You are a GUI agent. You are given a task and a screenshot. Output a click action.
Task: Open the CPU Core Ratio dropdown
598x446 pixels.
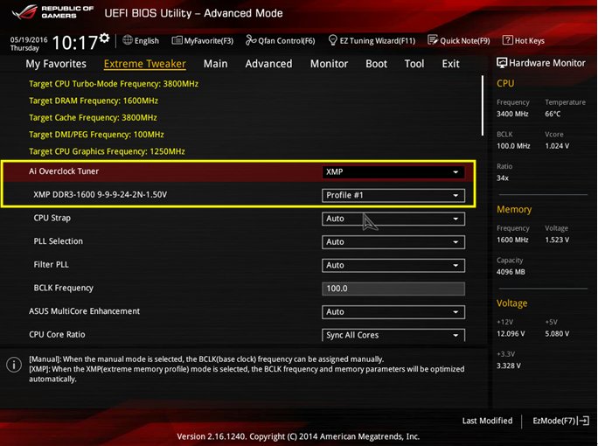tap(393, 335)
